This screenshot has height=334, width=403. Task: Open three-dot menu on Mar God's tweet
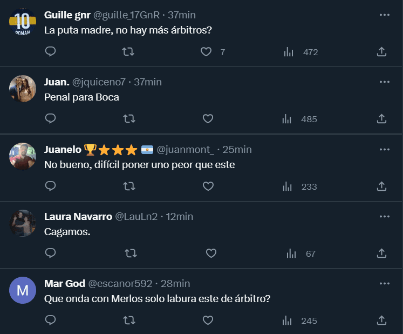tap(384, 284)
